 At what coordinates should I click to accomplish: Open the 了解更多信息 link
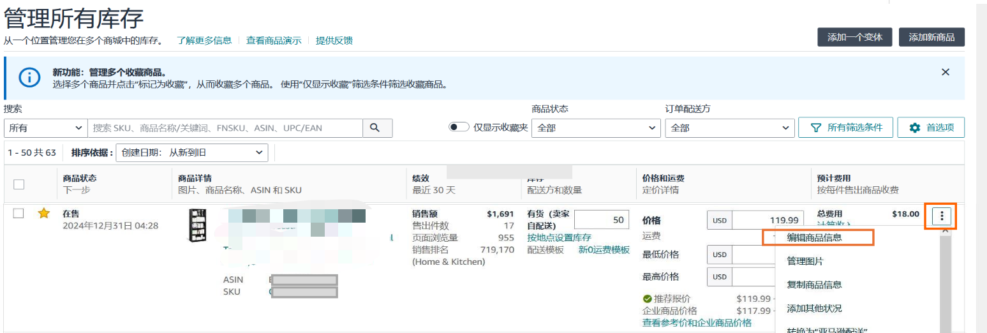point(204,40)
